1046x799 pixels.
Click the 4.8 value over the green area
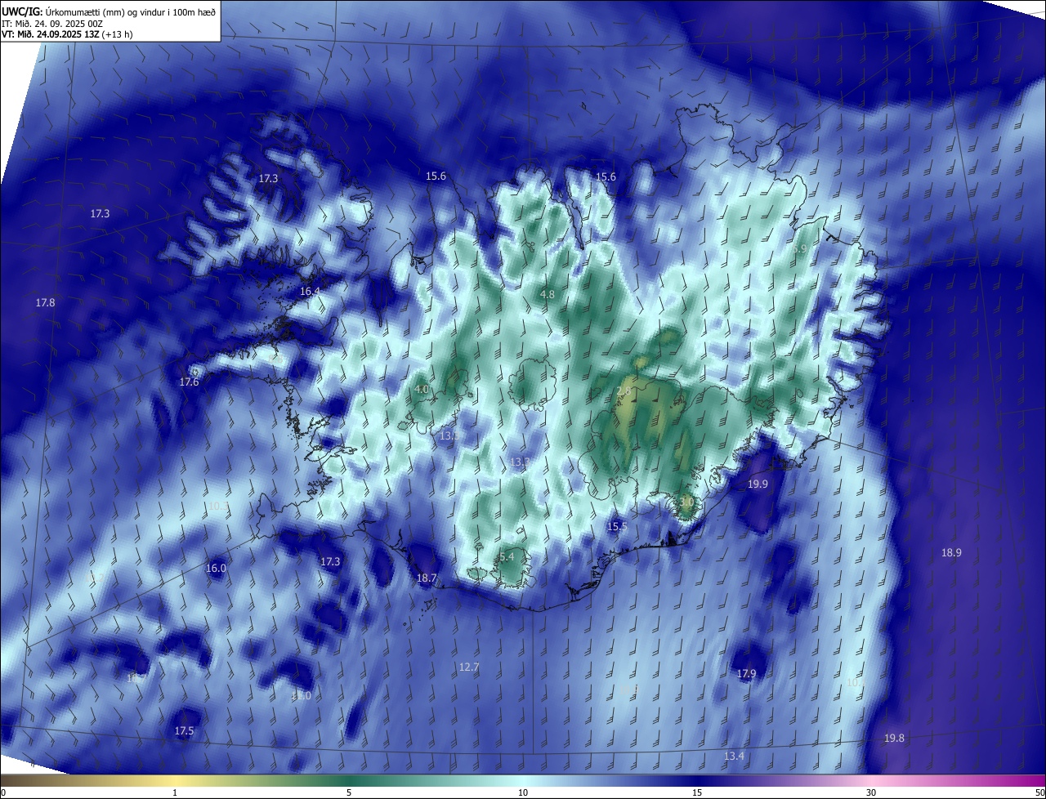pos(548,294)
